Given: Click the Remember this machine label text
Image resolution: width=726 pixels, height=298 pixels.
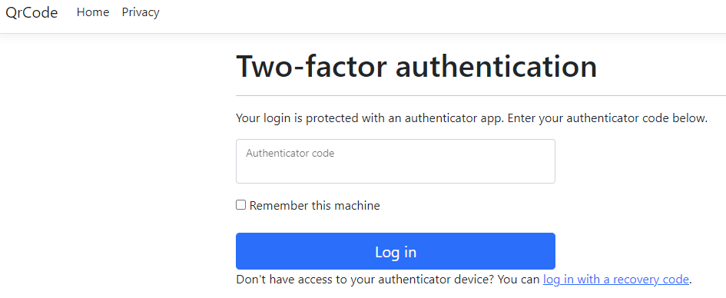Looking at the screenshot, I should click(x=314, y=206).
